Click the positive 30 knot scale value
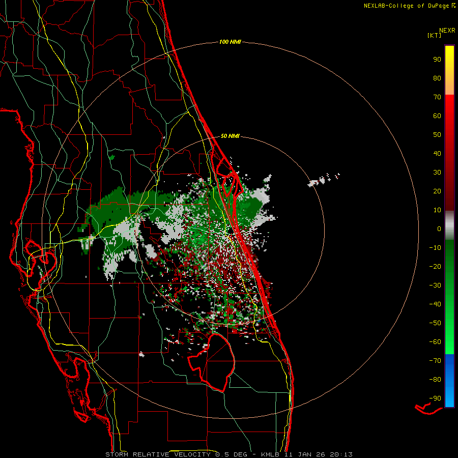This screenshot has width=458, height=458. tap(437, 173)
